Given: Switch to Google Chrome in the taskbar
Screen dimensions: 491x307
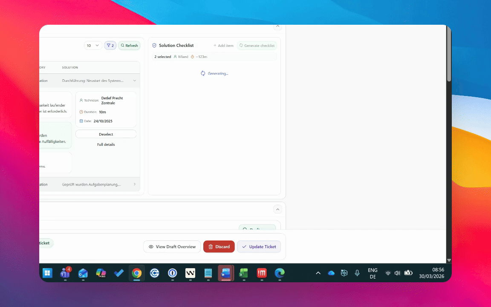Looking at the screenshot, I should pos(136,273).
